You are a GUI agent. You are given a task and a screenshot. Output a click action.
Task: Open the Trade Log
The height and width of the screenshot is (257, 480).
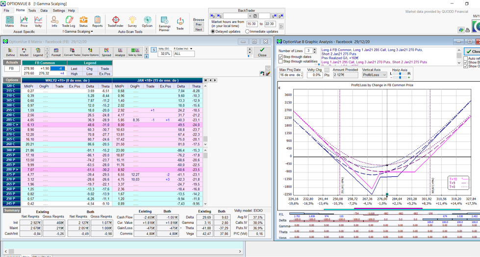[x=69, y=22]
